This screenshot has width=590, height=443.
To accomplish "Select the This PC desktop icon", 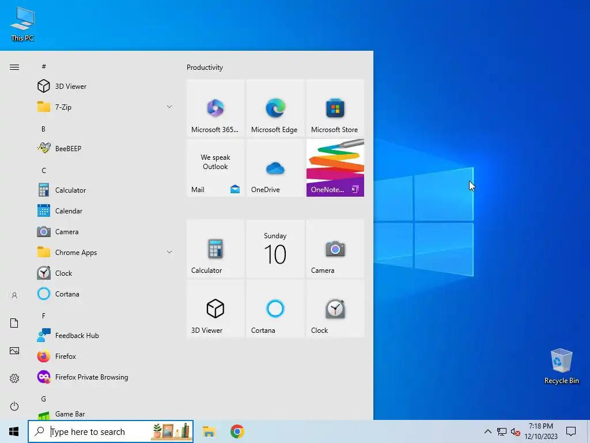I will (x=22, y=24).
